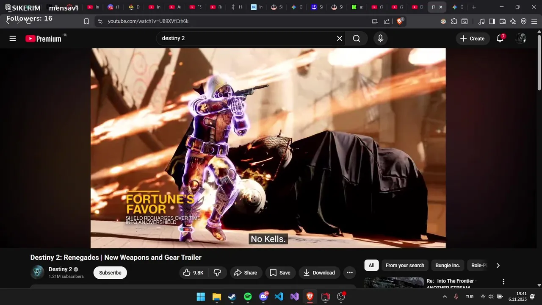Toggle the browser sidebar panel icon
This screenshot has height=305, width=542.
(x=492, y=21)
